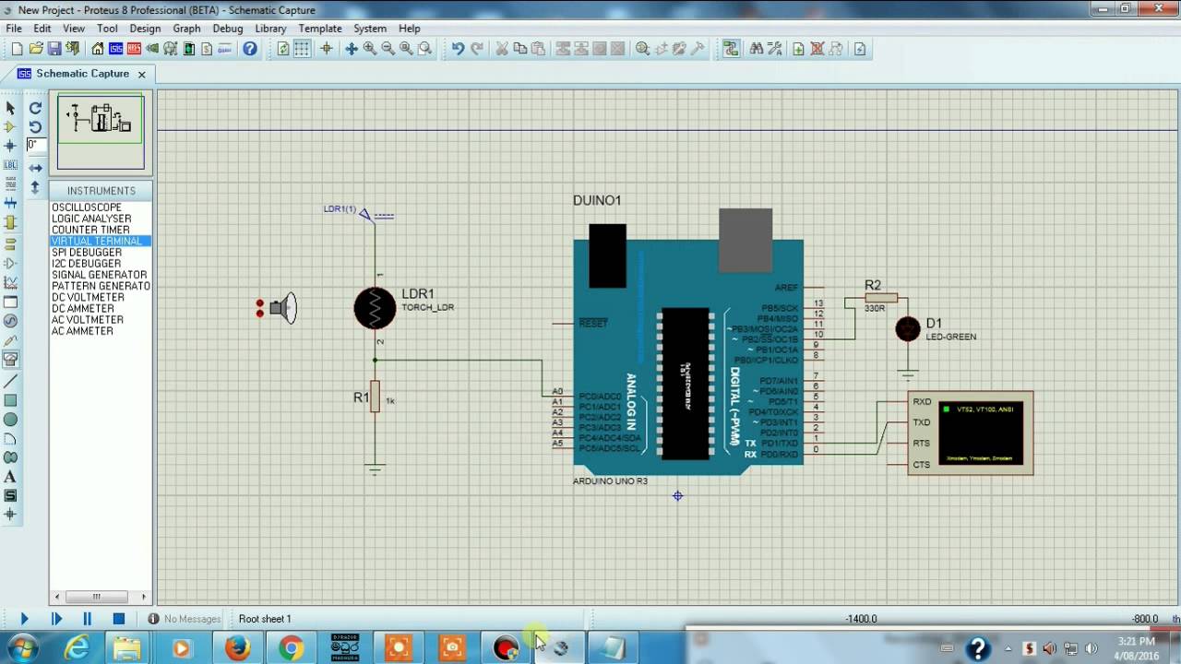Undo last change with toolbar arrow
The width and height of the screenshot is (1181, 664).
458,49
